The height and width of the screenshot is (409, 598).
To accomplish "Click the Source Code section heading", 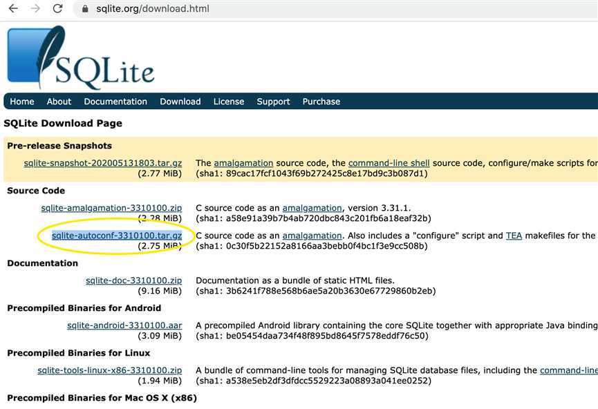I will click(x=36, y=191).
